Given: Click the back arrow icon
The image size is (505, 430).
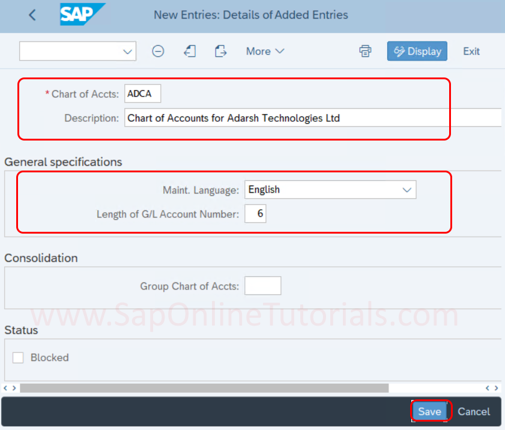Looking at the screenshot, I should (x=32, y=15).
